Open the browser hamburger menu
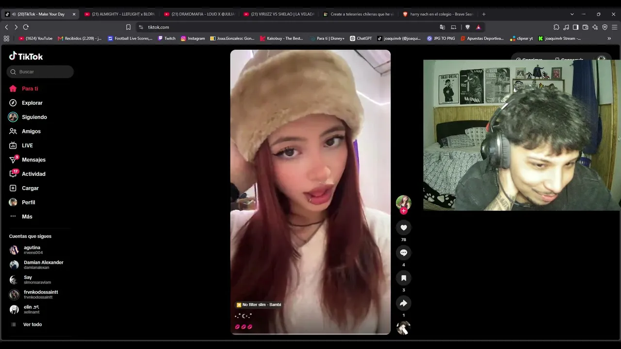 click(614, 27)
